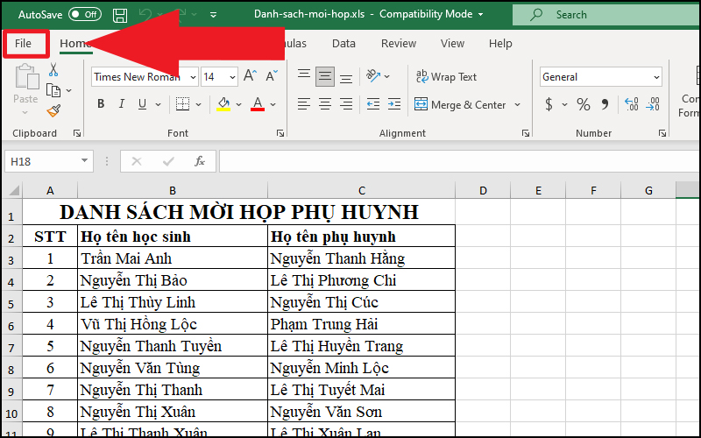Open Customize Quick Access Toolbar dropdown
Image resolution: width=701 pixels, height=438 pixels.
(x=213, y=15)
